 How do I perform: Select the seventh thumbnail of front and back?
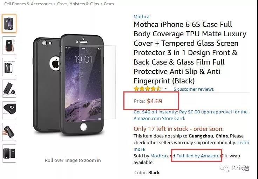[9, 154]
